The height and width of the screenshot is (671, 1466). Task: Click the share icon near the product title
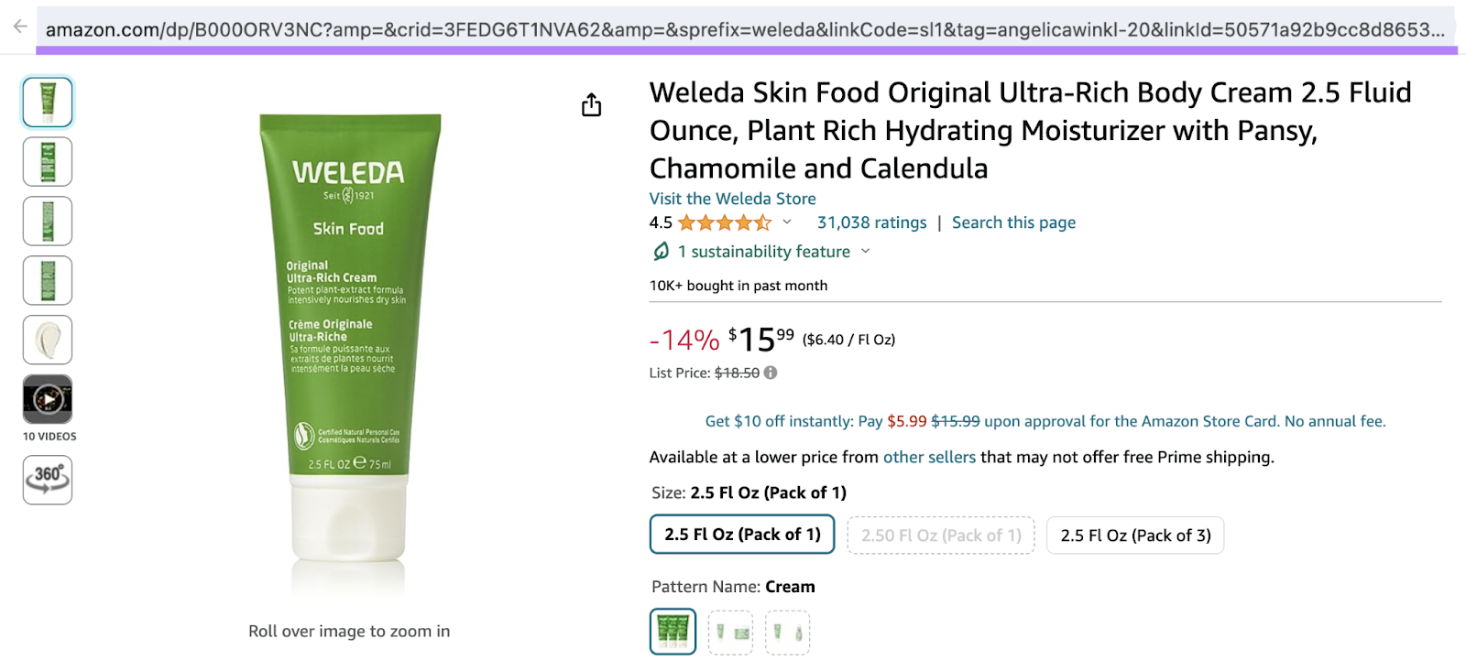(591, 104)
